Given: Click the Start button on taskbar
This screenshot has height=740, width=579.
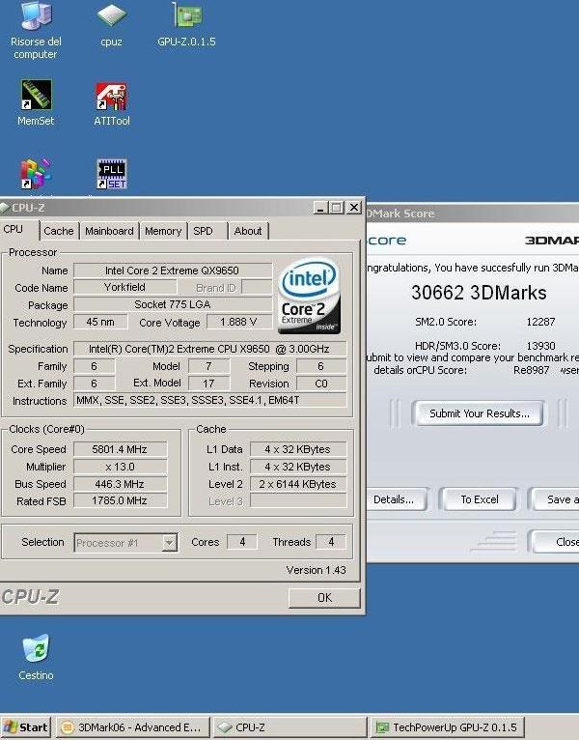Looking at the screenshot, I should click(x=26, y=727).
